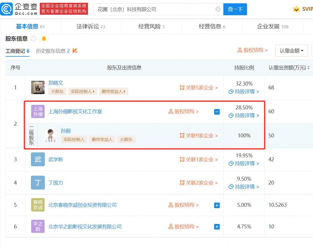Click 孙丽's 大股东 tag
Viewport: 313px width, 247px height.
(x=126, y=139)
